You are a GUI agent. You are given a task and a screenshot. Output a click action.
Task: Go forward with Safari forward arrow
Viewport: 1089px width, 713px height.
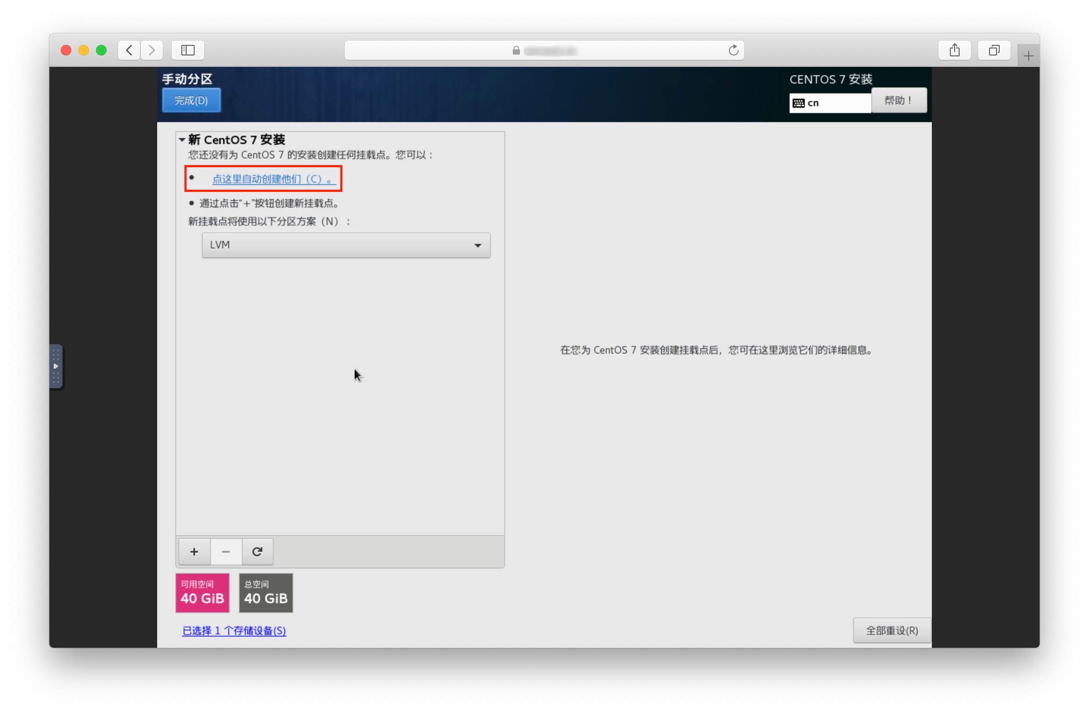click(x=152, y=50)
